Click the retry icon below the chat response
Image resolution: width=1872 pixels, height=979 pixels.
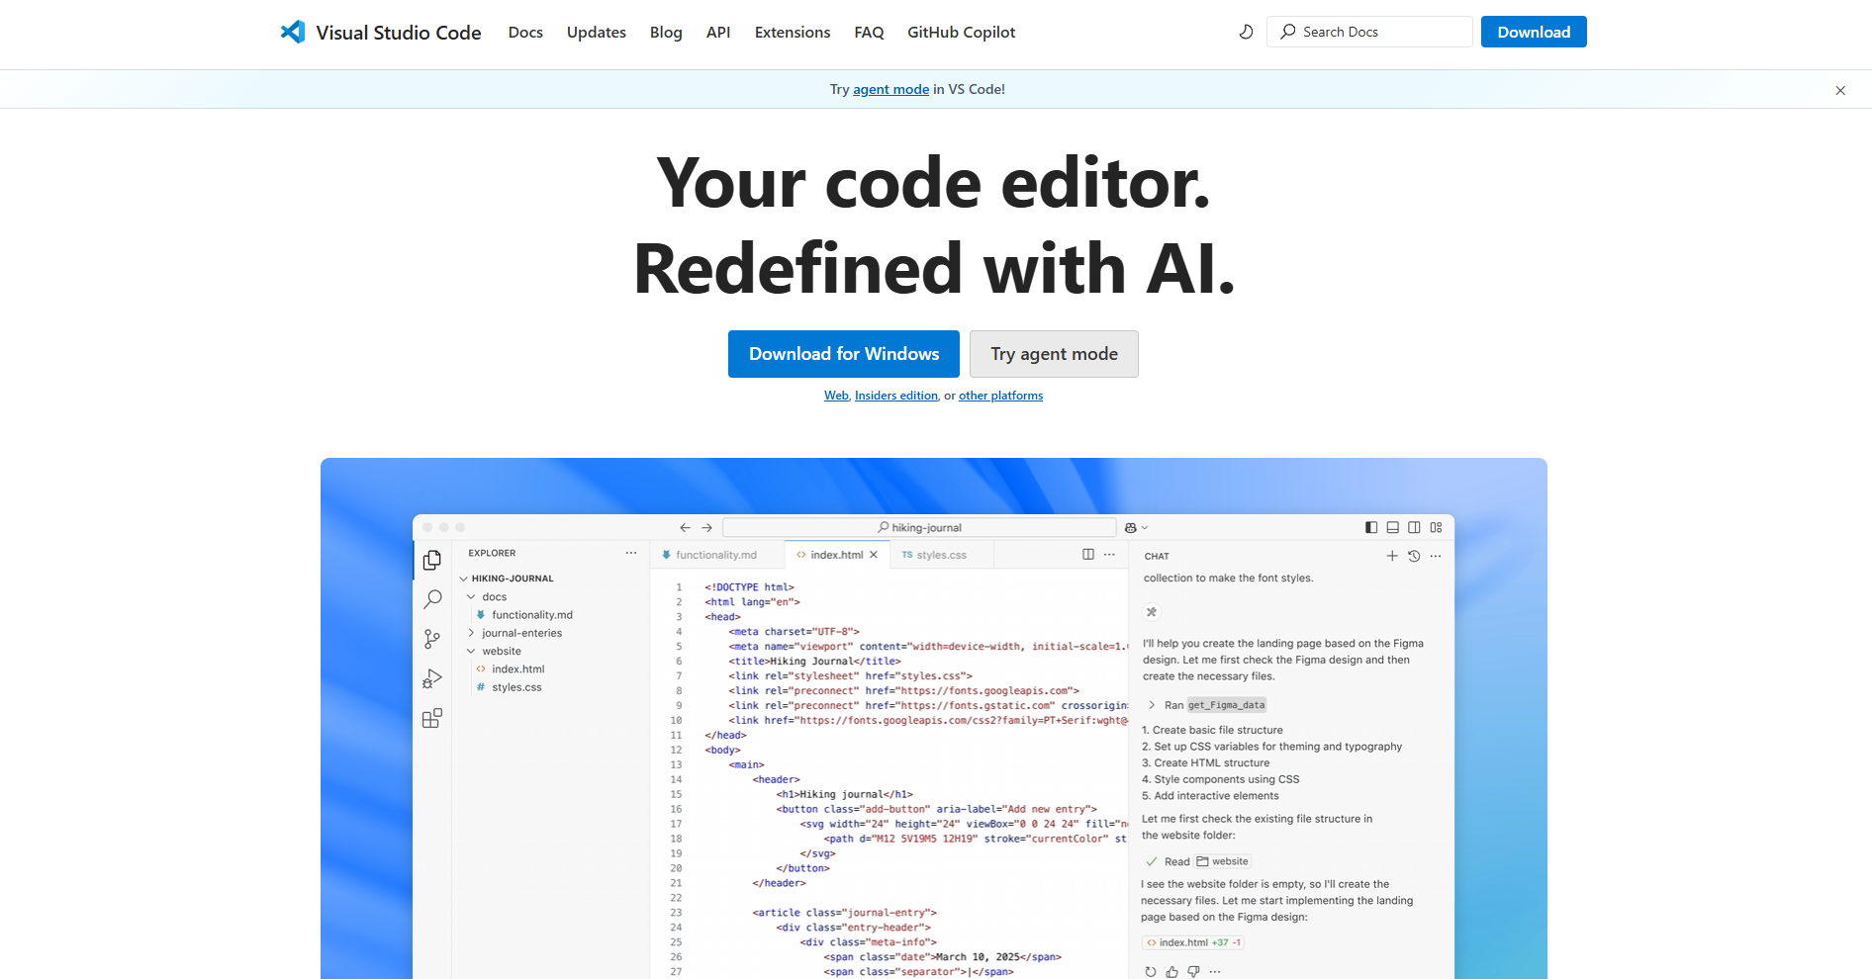1151,972
